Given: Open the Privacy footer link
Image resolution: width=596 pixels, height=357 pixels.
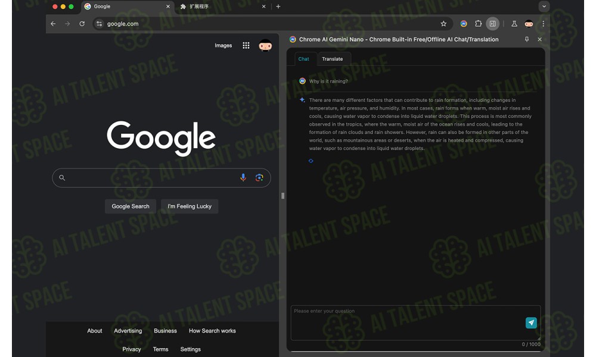Looking at the screenshot, I should click(132, 349).
